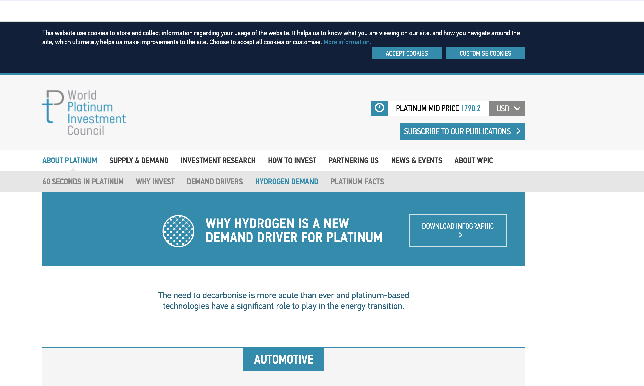
Task: Open the Customise Cookies options
Action: coord(485,53)
